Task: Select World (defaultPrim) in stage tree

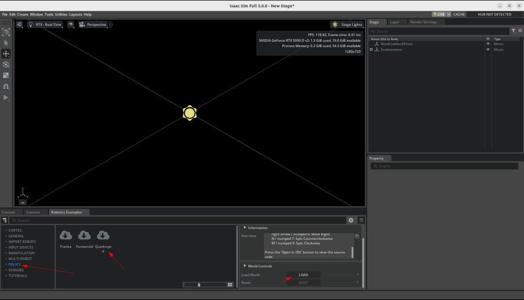Action: click(396, 44)
